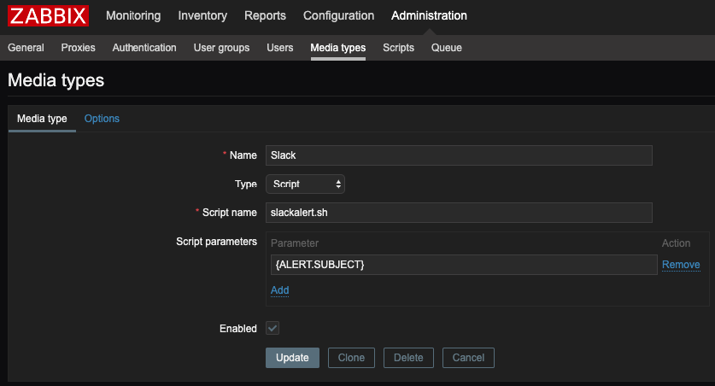Switch to the Media type tab
715x386 pixels.
pos(42,119)
